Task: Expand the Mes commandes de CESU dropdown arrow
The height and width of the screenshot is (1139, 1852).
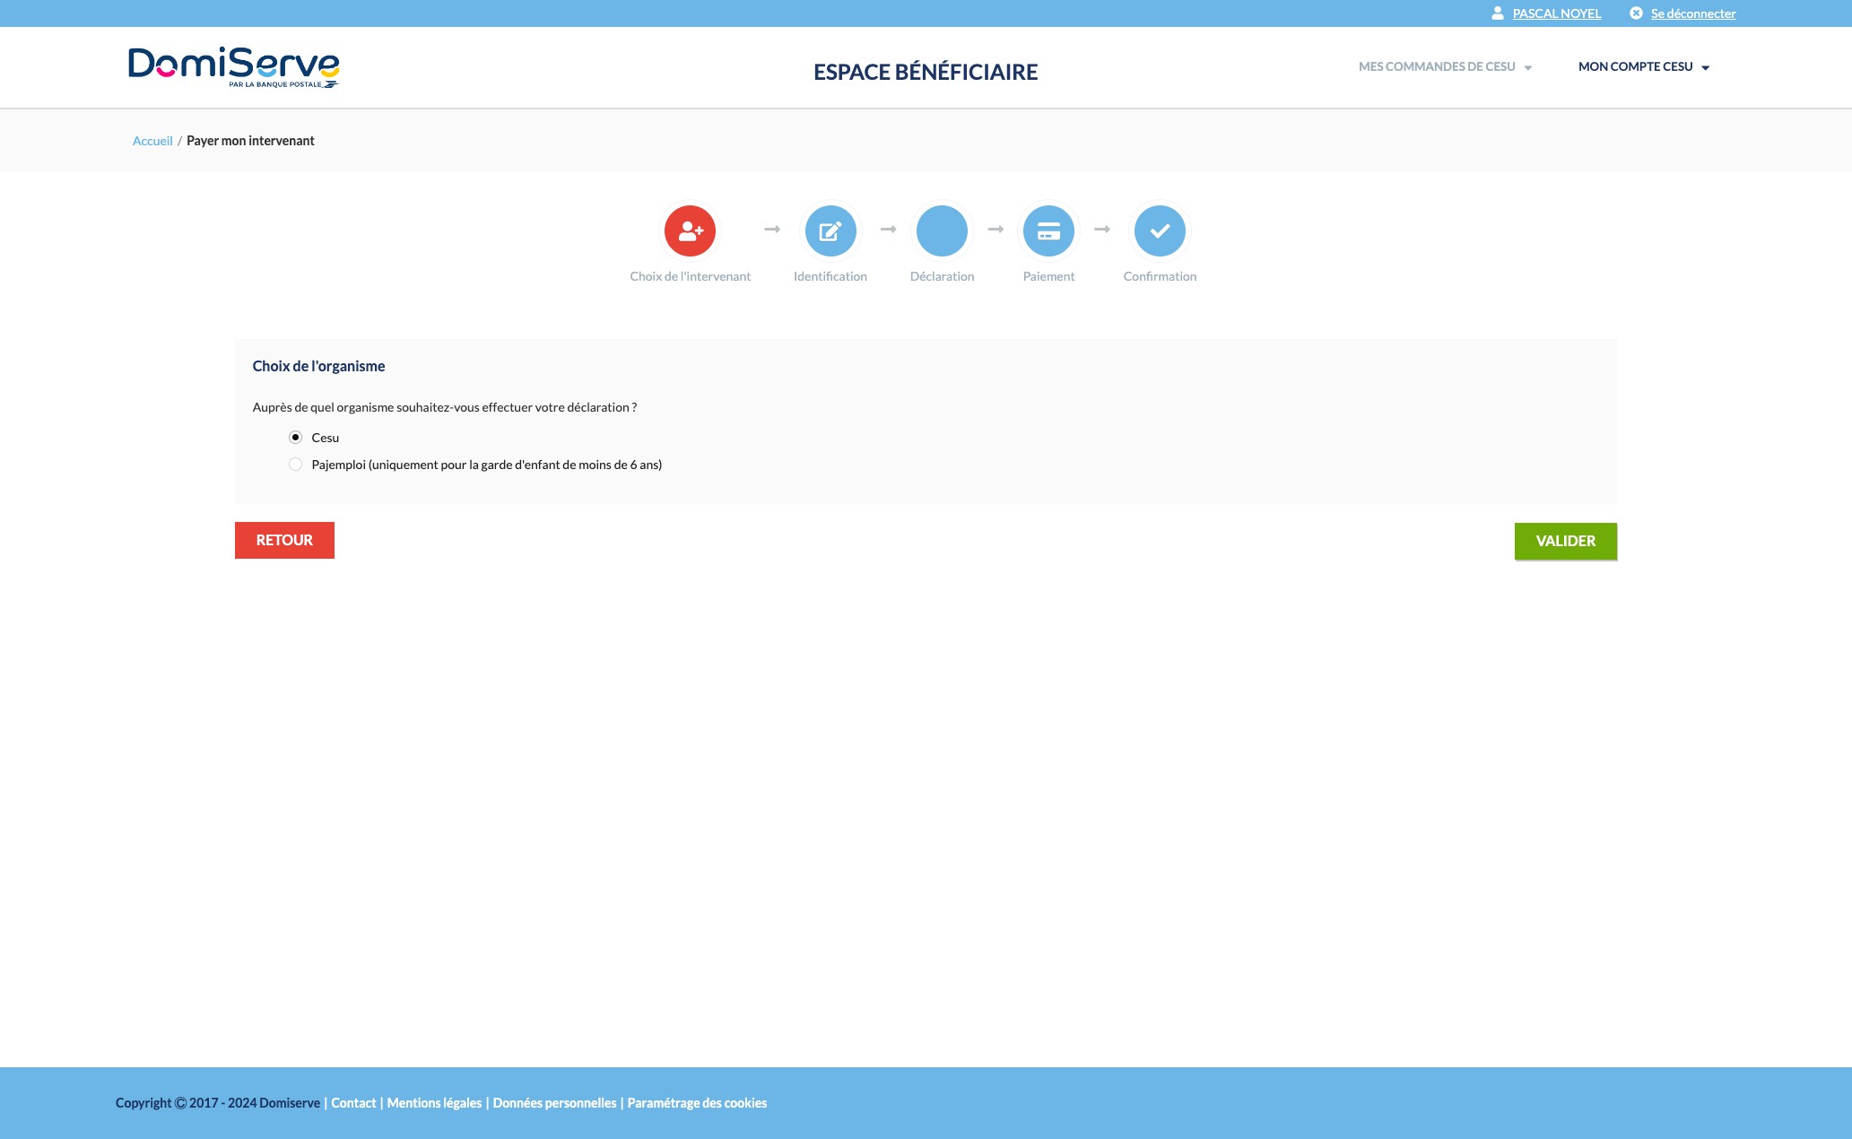Action: [x=1527, y=68]
